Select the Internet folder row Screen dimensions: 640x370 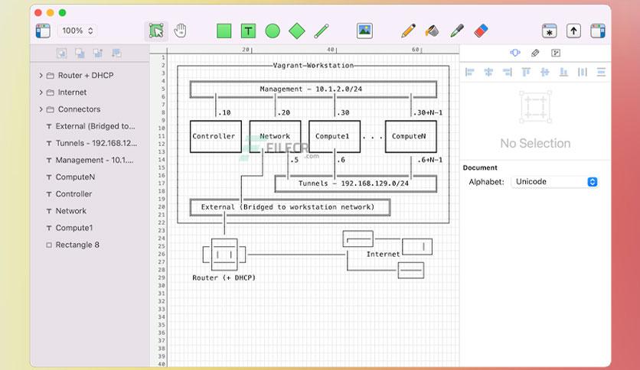(x=90, y=92)
